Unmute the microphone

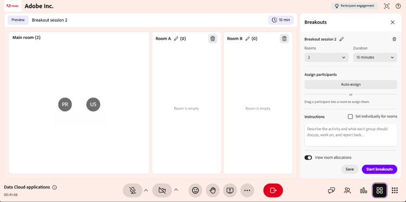pos(133,191)
